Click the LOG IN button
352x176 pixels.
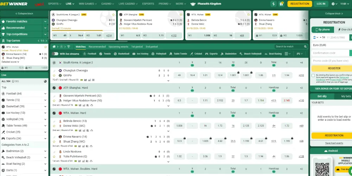point(321,4)
